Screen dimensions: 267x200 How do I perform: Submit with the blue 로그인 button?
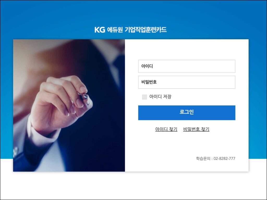pos(187,113)
